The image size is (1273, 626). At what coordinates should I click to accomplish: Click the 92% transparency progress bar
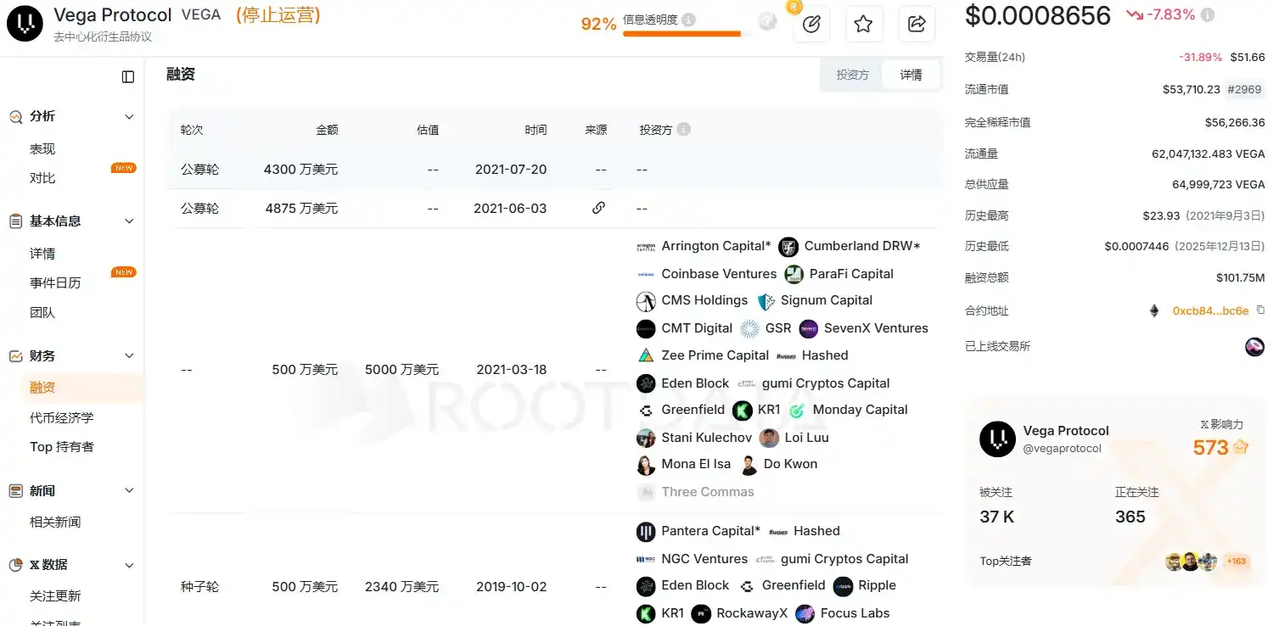tap(682, 34)
